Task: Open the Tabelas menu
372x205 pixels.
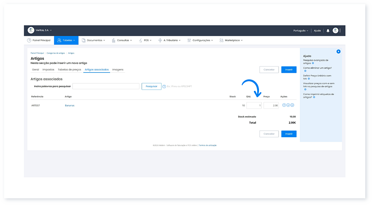Action: pos(66,40)
